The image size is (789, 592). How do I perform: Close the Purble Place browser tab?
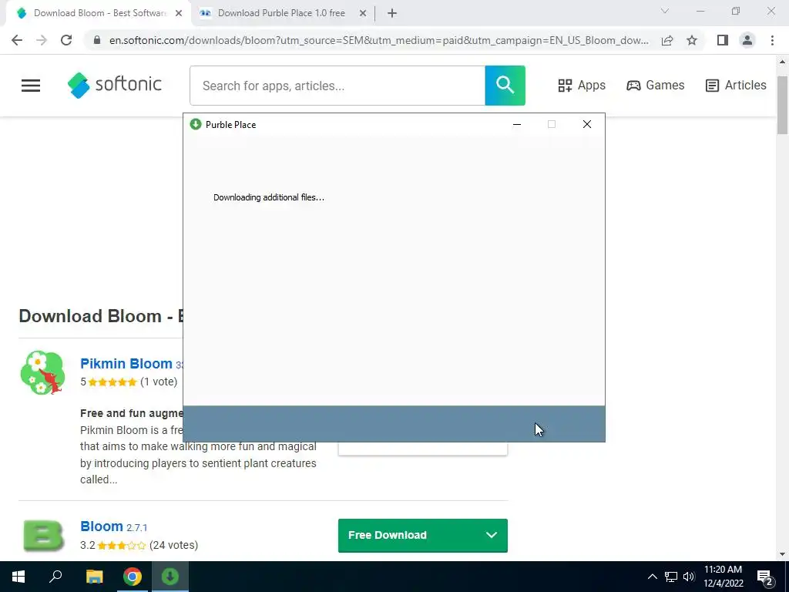[x=363, y=14]
